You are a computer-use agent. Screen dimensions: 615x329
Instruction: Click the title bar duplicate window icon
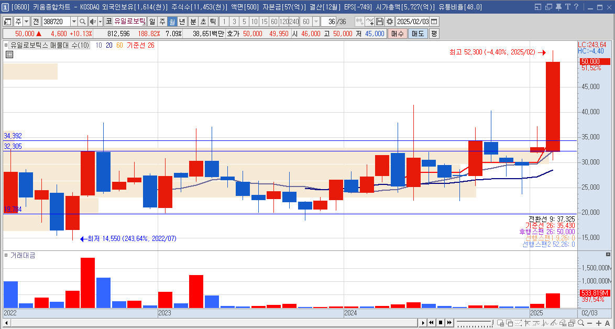coord(548,7)
